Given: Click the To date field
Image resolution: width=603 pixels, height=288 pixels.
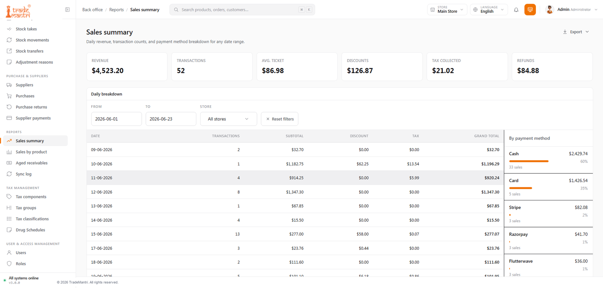Looking at the screenshot, I should pyautogui.click(x=171, y=119).
